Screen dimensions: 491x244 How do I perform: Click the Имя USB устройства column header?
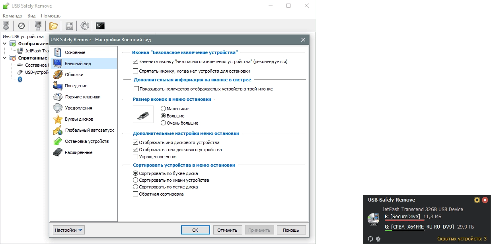(23, 36)
